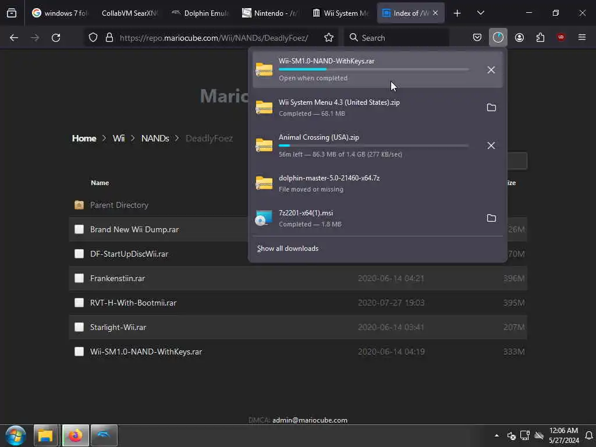Click the taskbar clock showing 12:06 AM

563,435
